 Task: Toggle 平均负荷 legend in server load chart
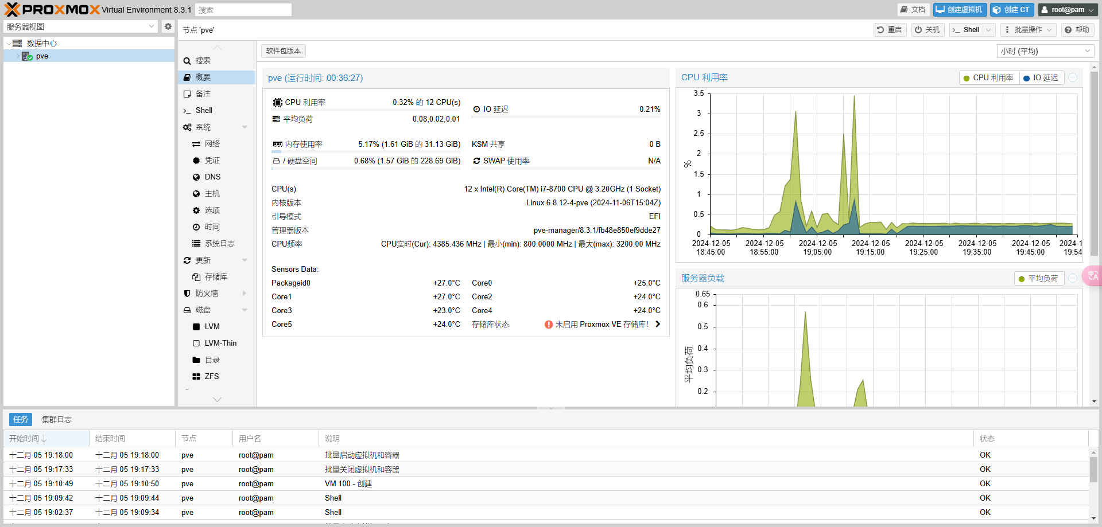tap(1038, 279)
